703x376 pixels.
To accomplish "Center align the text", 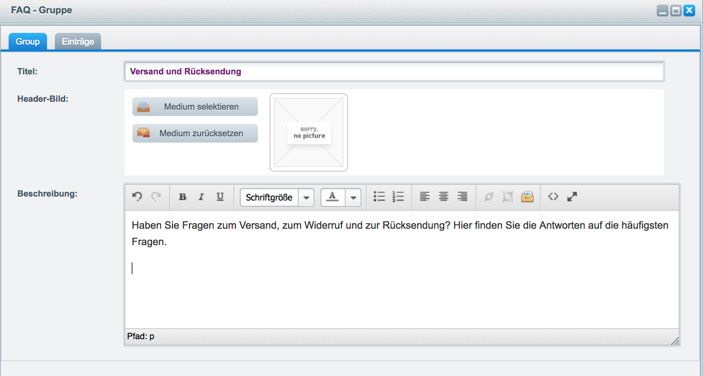I will click(444, 197).
